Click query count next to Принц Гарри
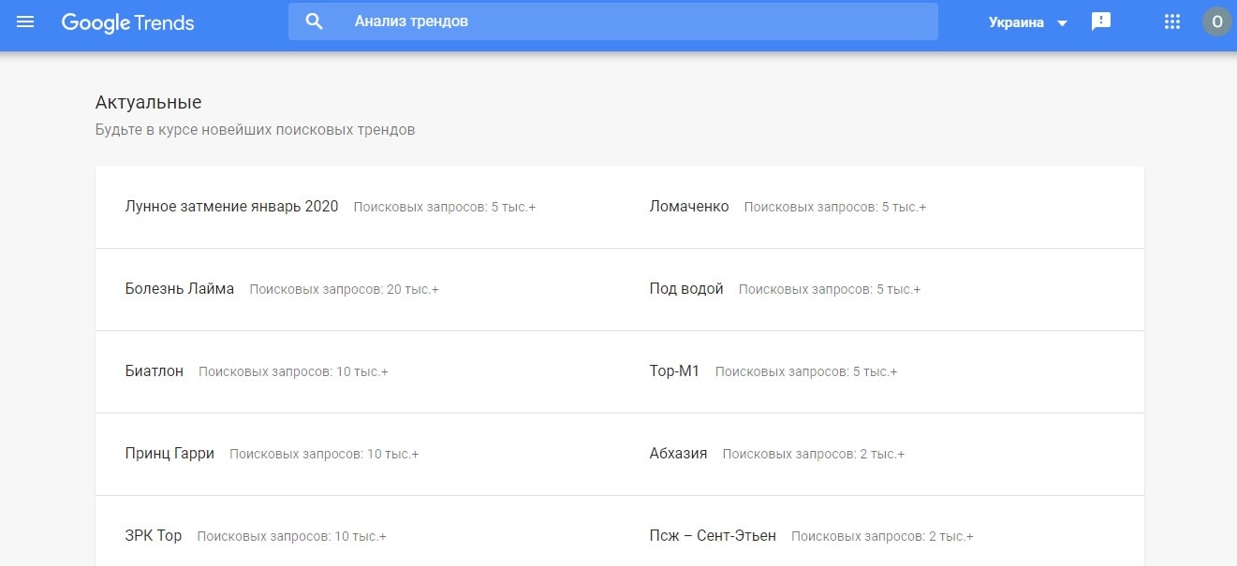Screen dimensions: 1237x566 (324, 455)
